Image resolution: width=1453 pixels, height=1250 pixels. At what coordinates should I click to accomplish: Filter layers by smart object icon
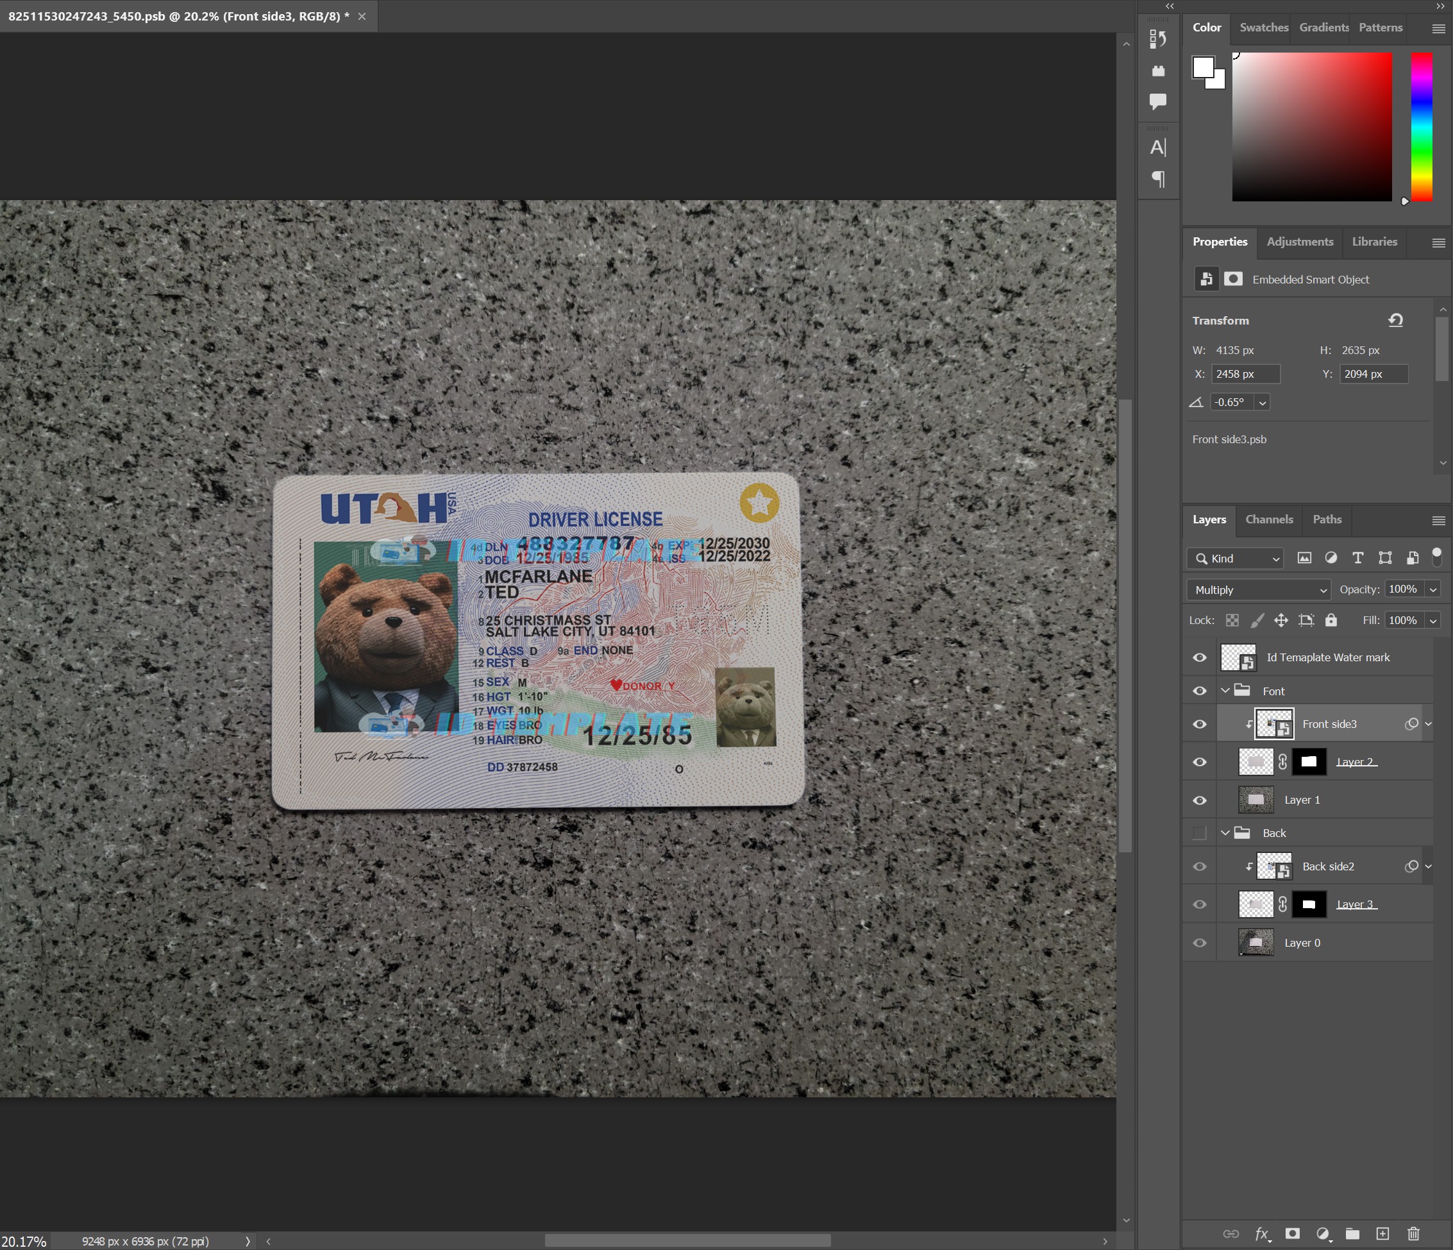[1413, 559]
